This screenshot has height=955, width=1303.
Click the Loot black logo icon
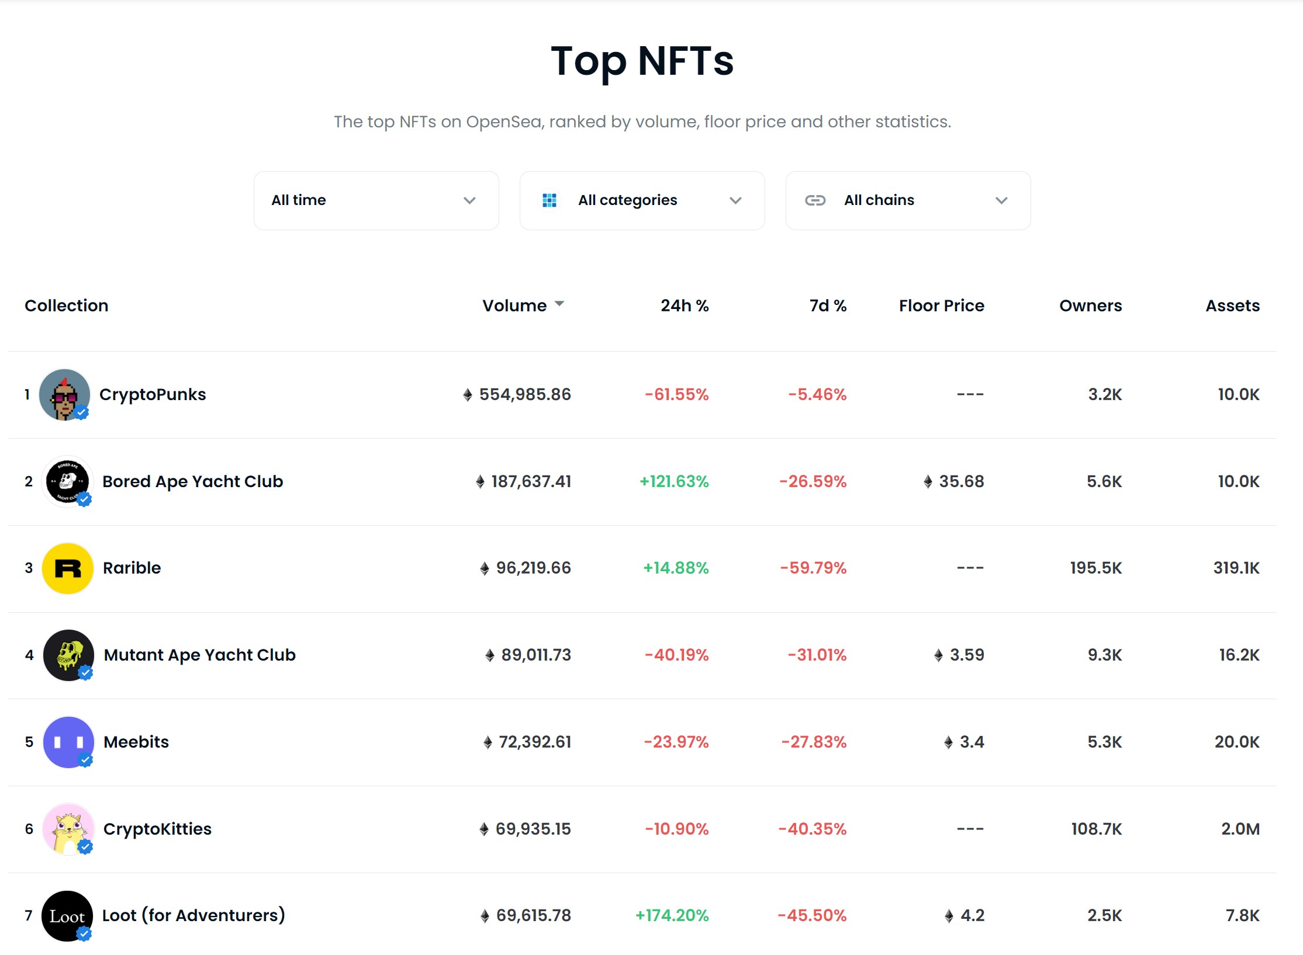tap(67, 916)
